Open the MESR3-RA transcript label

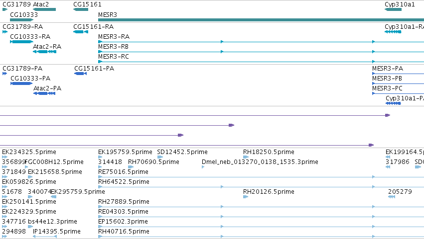(x=114, y=37)
